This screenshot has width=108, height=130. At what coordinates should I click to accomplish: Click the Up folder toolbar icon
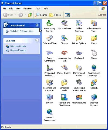click(x=30, y=15)
